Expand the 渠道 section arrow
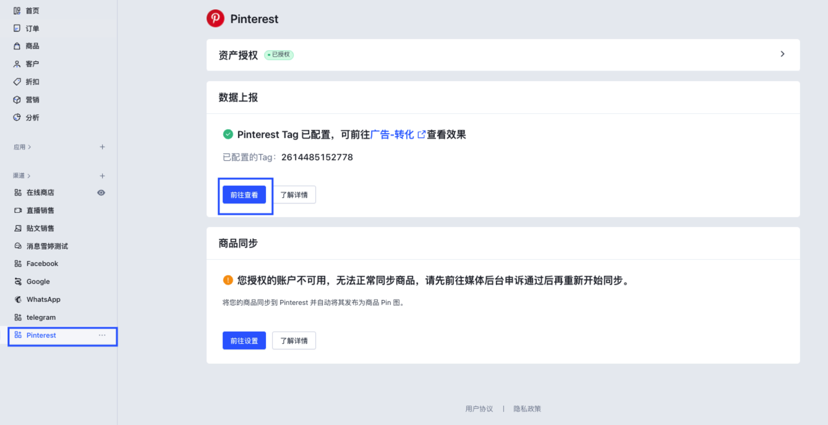The width and height of the screenshot is (828, 425). 30,176
